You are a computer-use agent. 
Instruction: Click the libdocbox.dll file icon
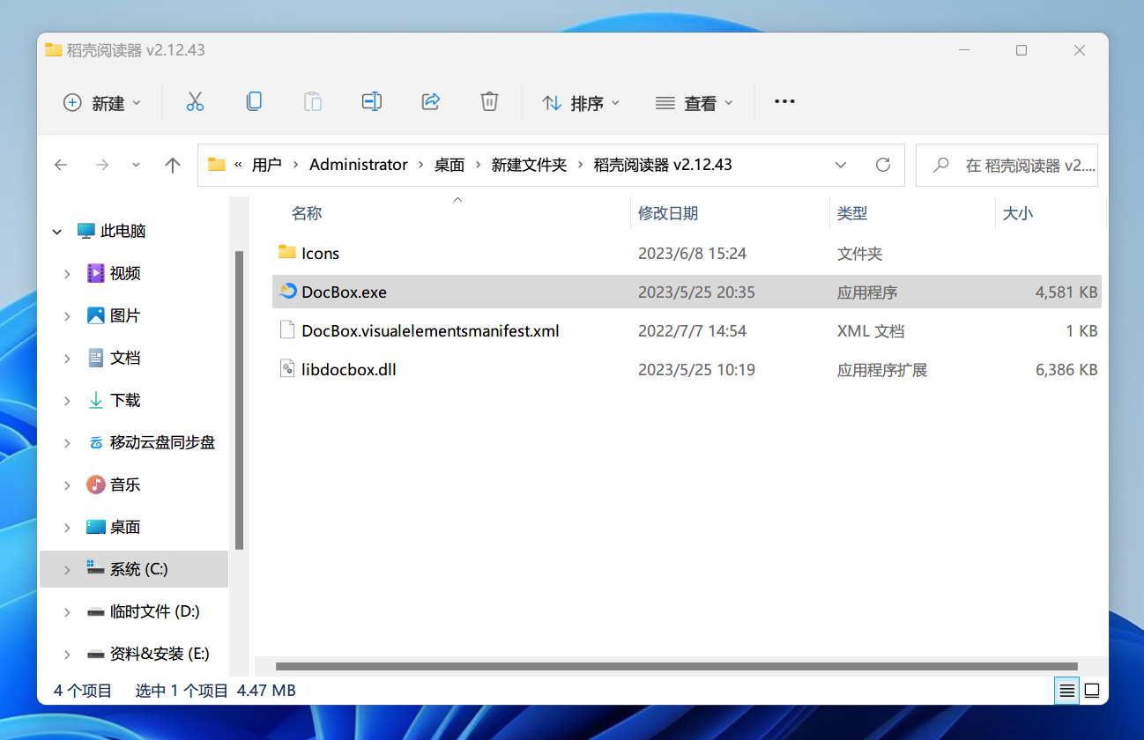tap(286, 369)
